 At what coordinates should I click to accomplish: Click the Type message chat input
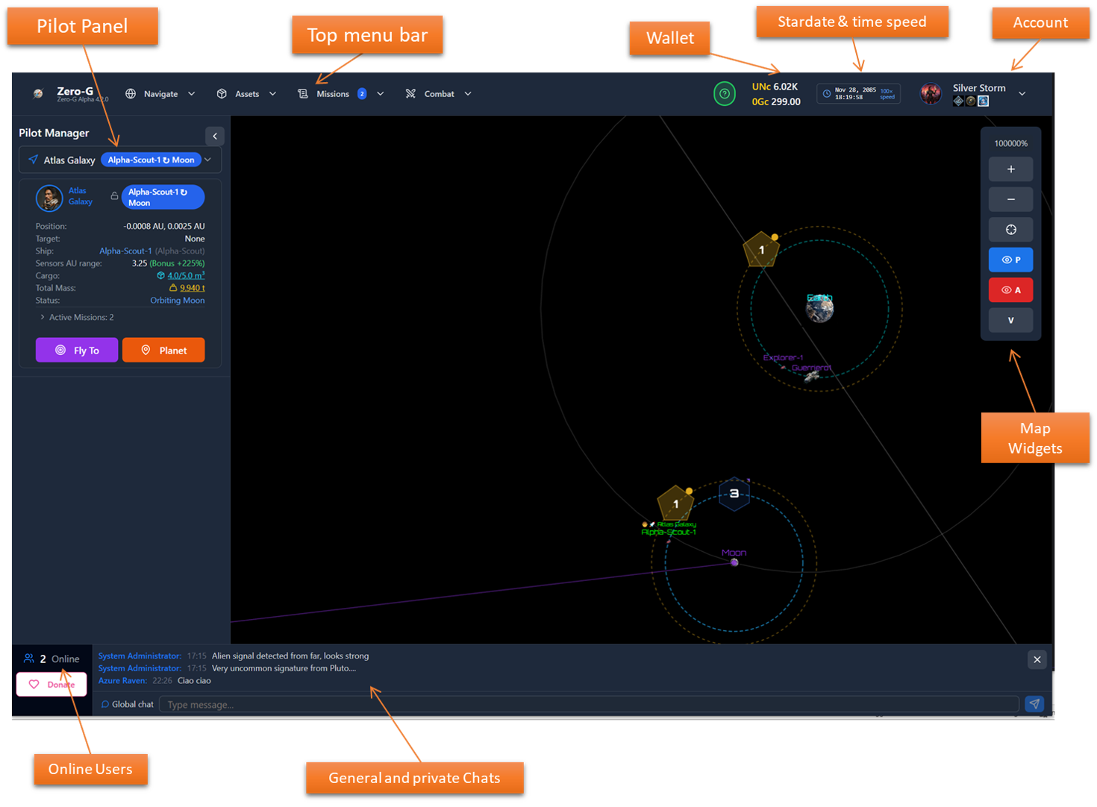[x=590, y=705]
